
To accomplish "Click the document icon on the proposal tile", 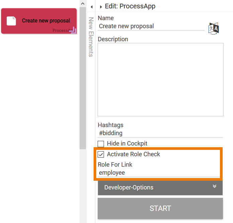I will [11, 21].
